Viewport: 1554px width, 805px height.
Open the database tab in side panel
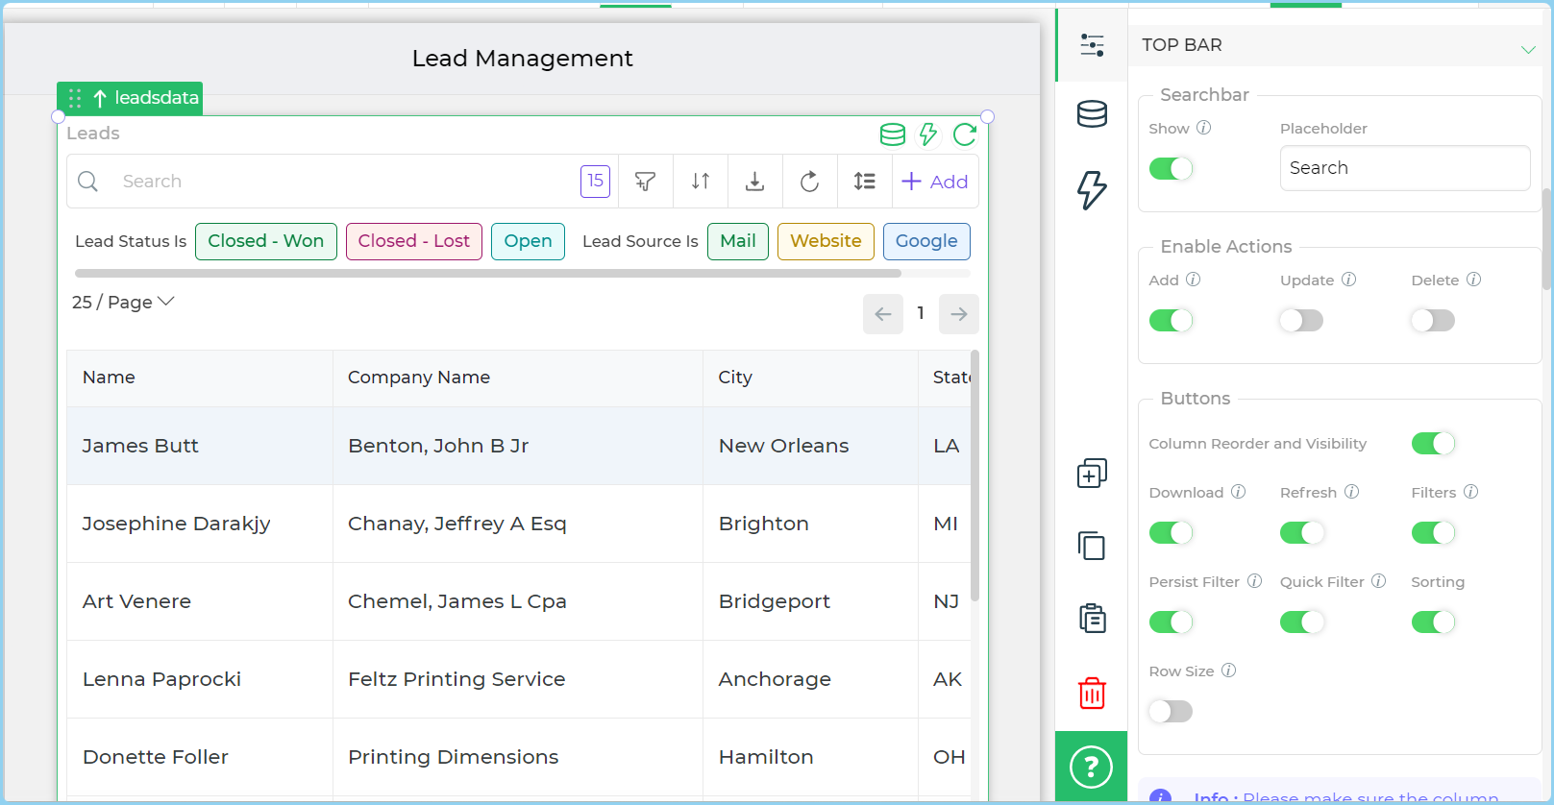click(1092, 114)
